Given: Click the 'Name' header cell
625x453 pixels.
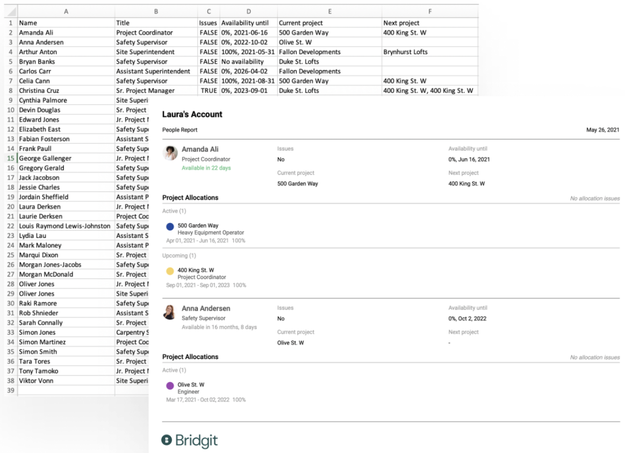Looking at the screenshot, I should click(x=66, y=23).
